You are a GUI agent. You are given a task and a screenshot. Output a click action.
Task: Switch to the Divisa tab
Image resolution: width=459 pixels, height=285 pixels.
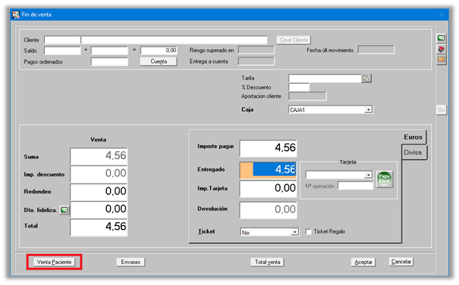point(412,152)
